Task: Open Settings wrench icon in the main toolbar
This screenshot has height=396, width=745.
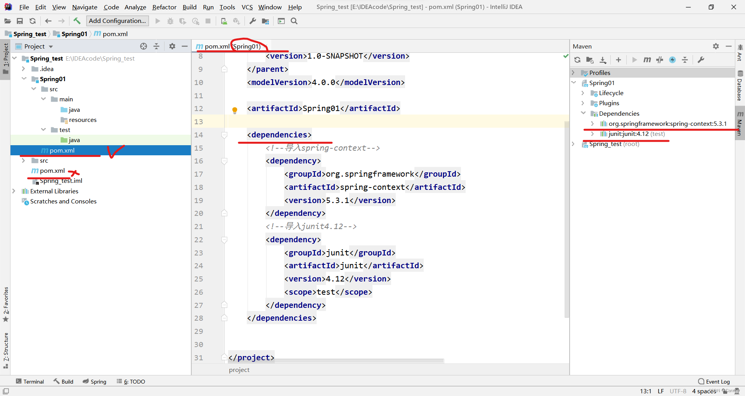Action: pyautogui.click(x=253, y=21)
